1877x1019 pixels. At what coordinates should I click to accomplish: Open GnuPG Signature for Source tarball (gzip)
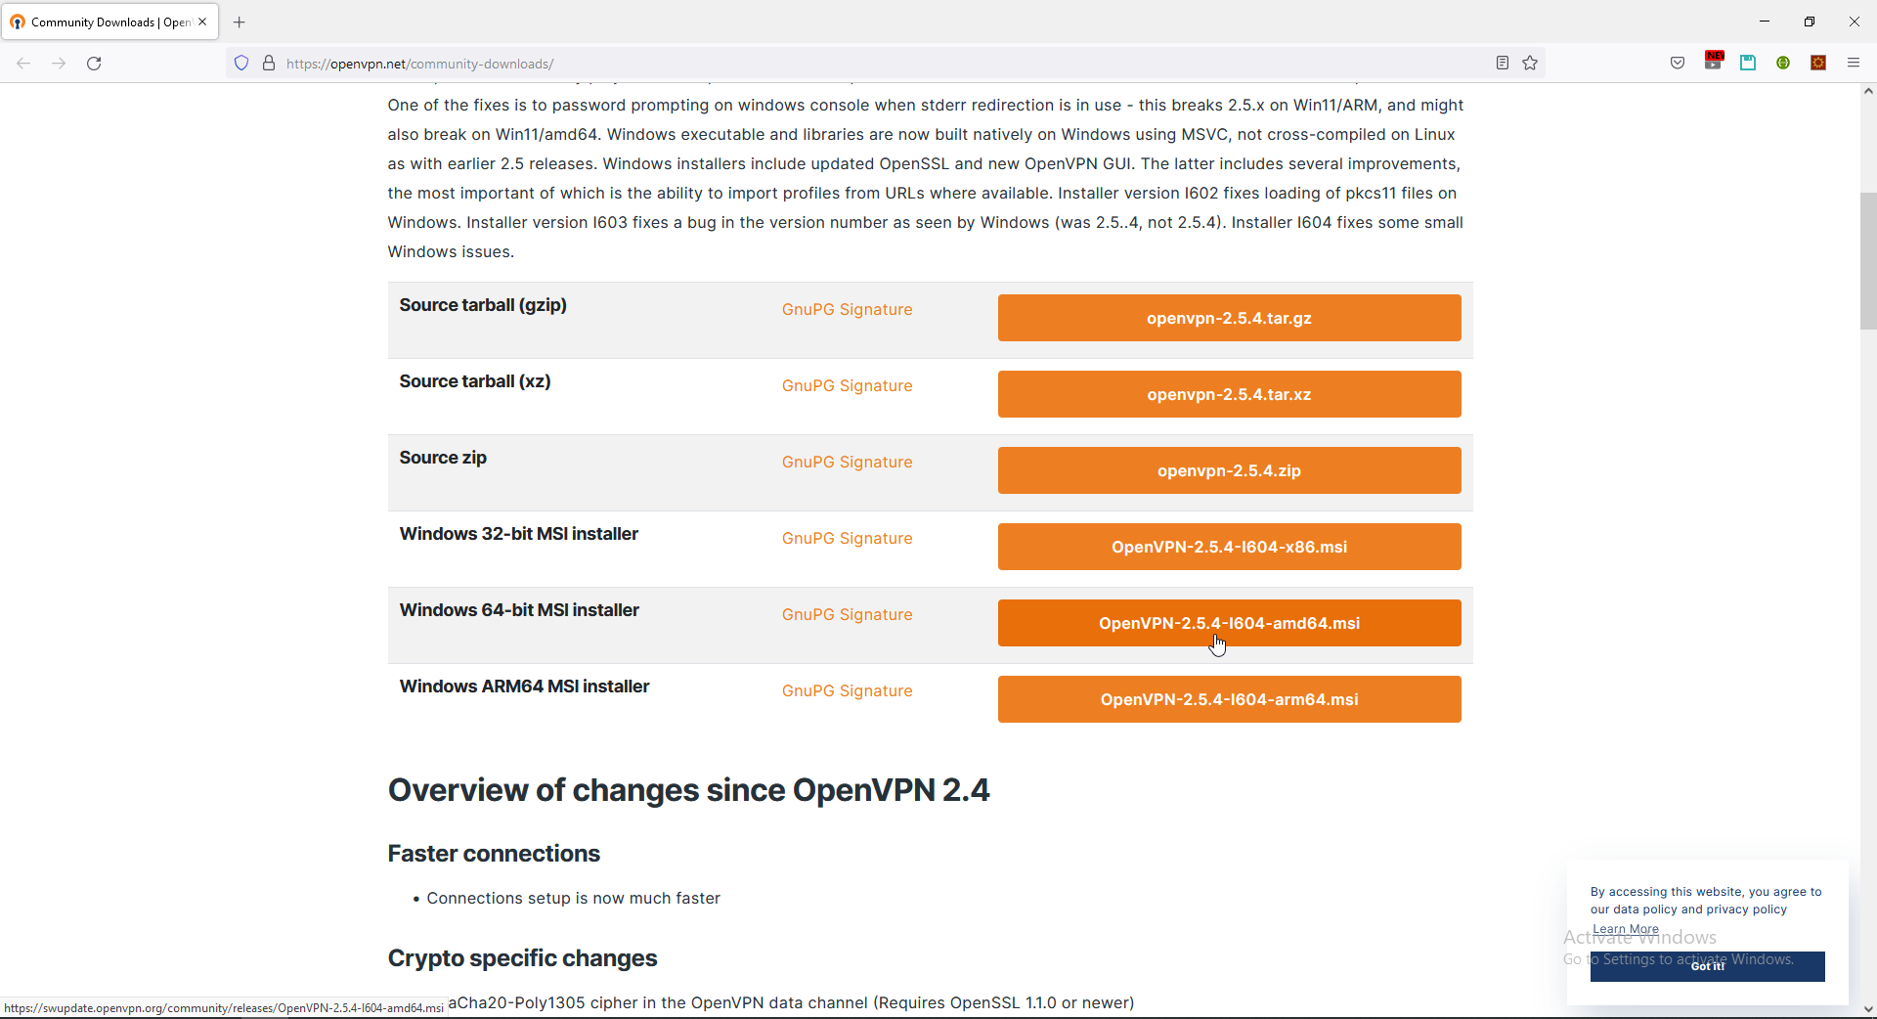[847, 310]
